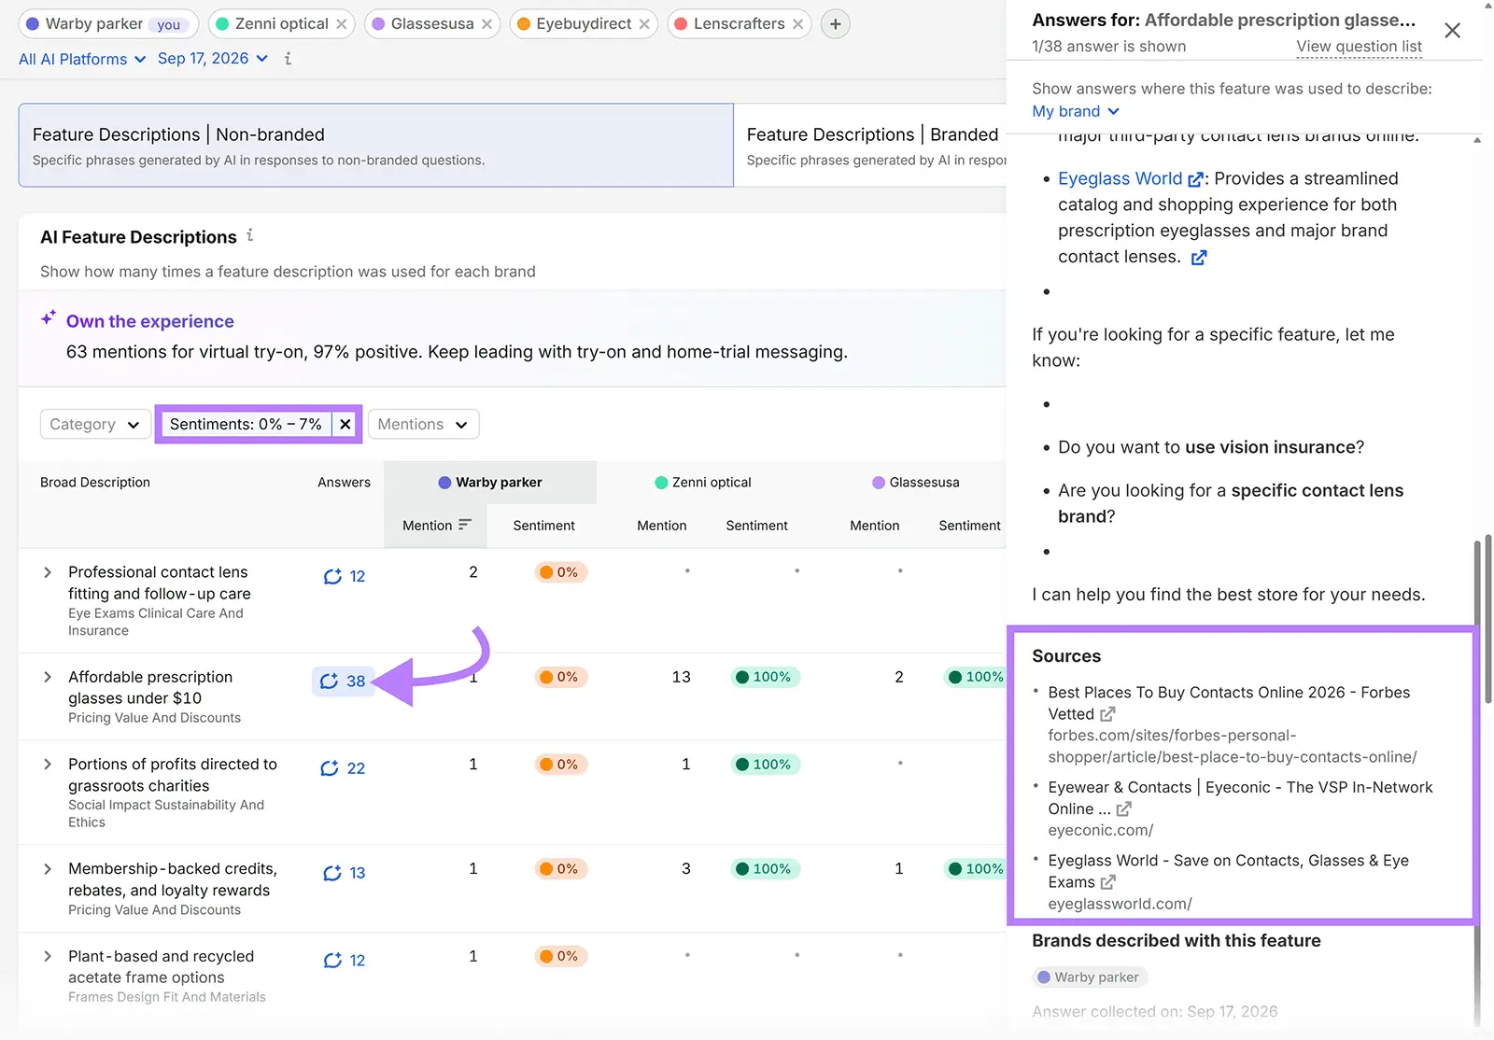
Task: Expand Plant-based and recycled acetate row
Action: point(48,957)
